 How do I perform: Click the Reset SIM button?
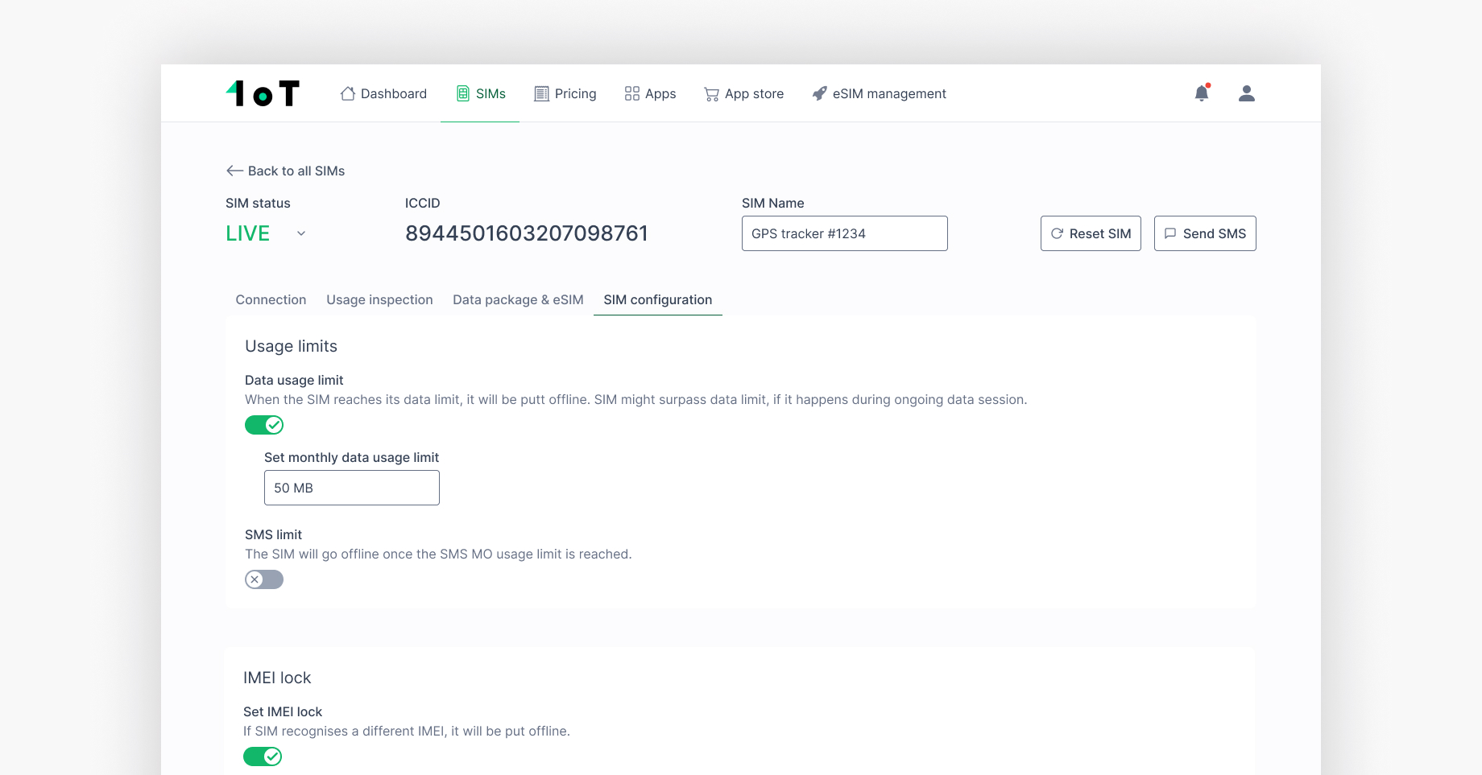click(x=1091, y=233)
